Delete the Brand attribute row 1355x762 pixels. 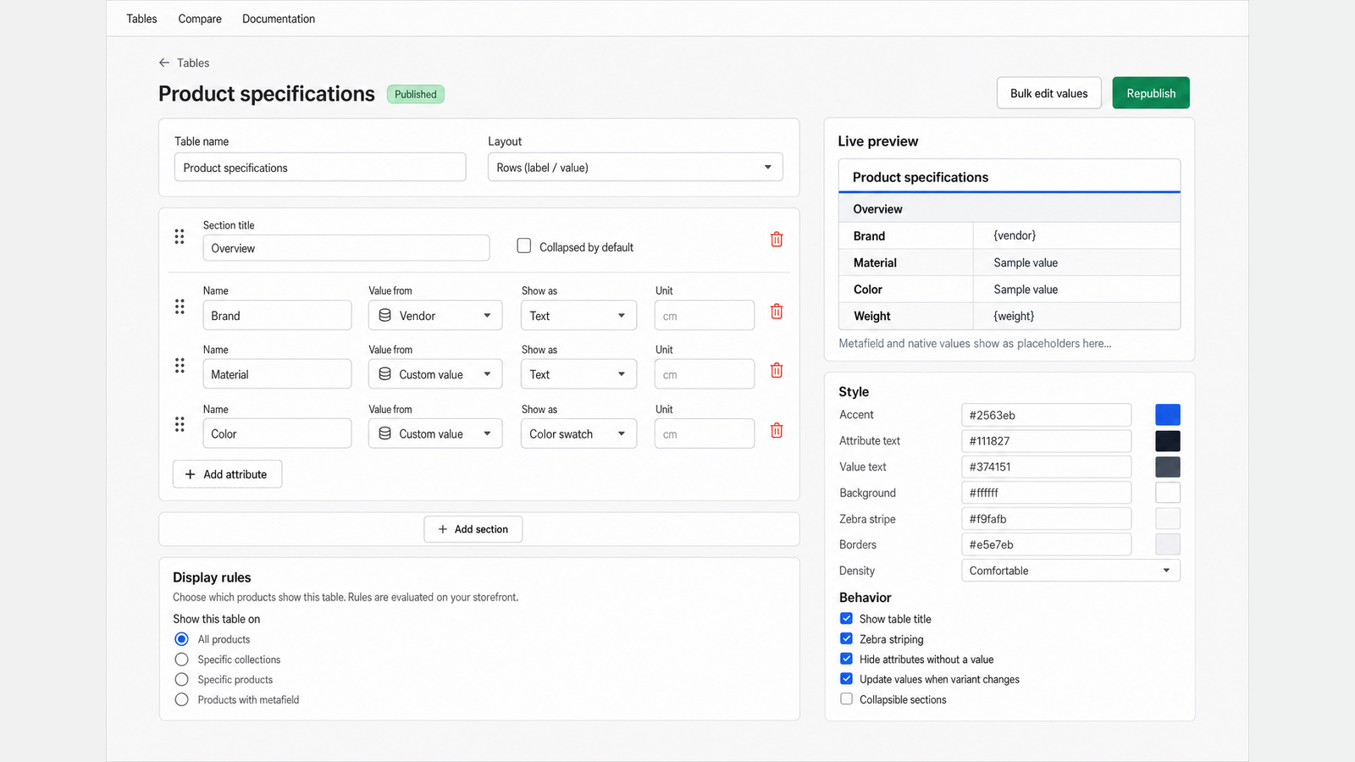tap(777, 312)
